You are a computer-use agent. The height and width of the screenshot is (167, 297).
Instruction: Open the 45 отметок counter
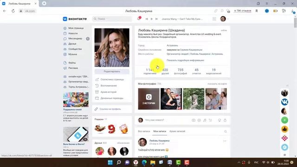[x=197, y=71]
